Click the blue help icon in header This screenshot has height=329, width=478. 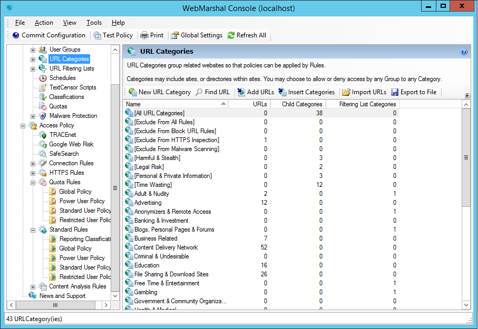(x=464, y=52)
